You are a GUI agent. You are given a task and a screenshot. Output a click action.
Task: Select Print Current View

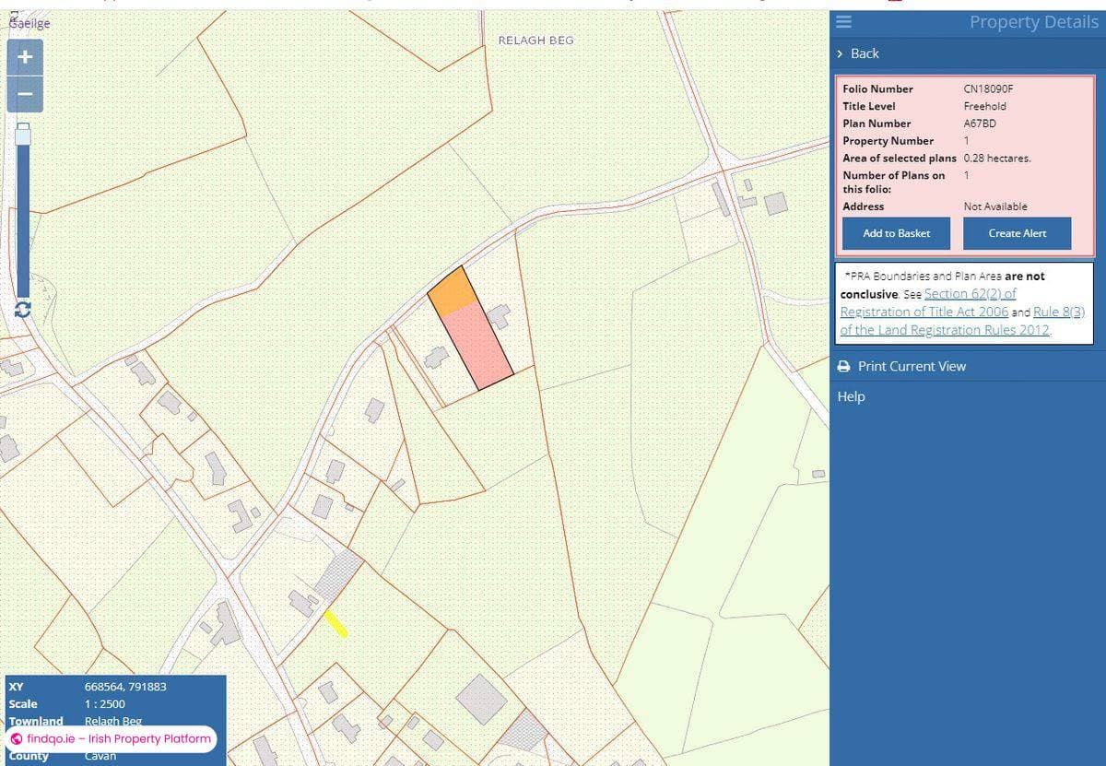[x=912, y=366]
